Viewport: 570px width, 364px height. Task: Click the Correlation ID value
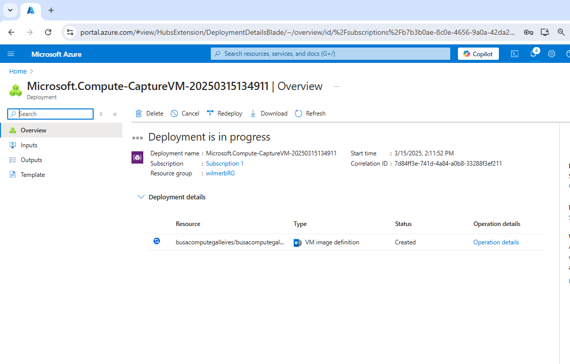coord(448,164)
